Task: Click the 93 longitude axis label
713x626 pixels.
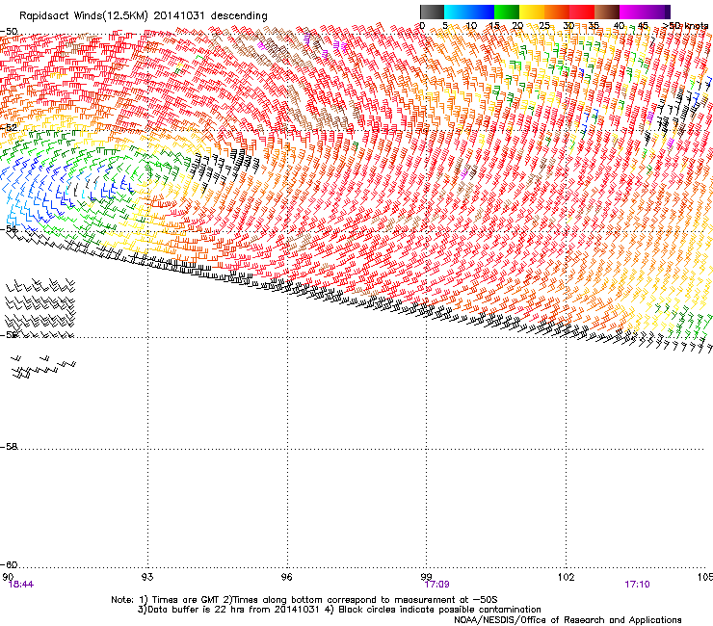Action: [147, 577]
